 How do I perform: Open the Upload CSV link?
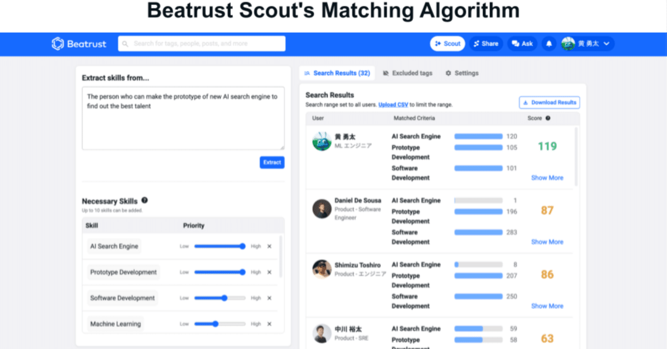393,104
